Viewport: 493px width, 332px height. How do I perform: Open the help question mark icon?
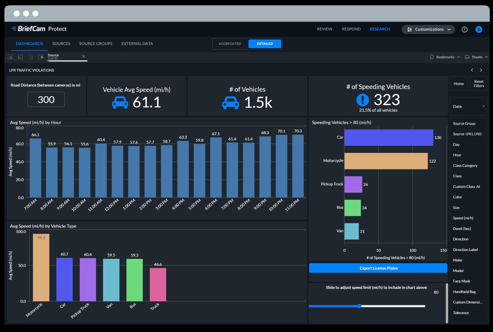464,29
